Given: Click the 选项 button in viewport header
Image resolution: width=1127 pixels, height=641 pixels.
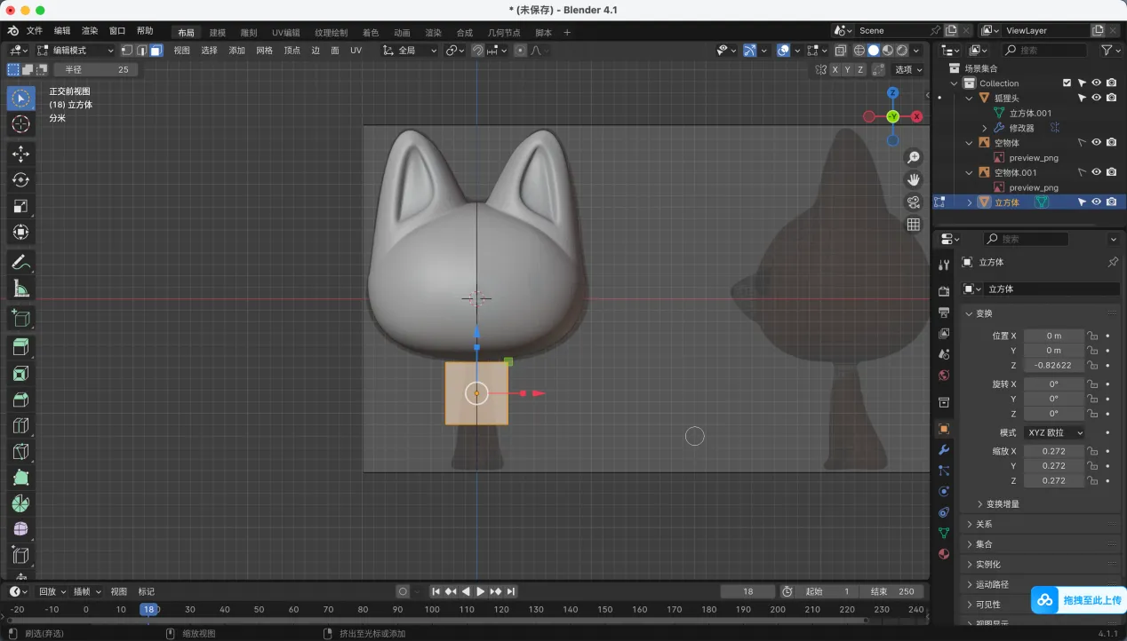Looking at the screenshot, I should (x=907, y=69).
